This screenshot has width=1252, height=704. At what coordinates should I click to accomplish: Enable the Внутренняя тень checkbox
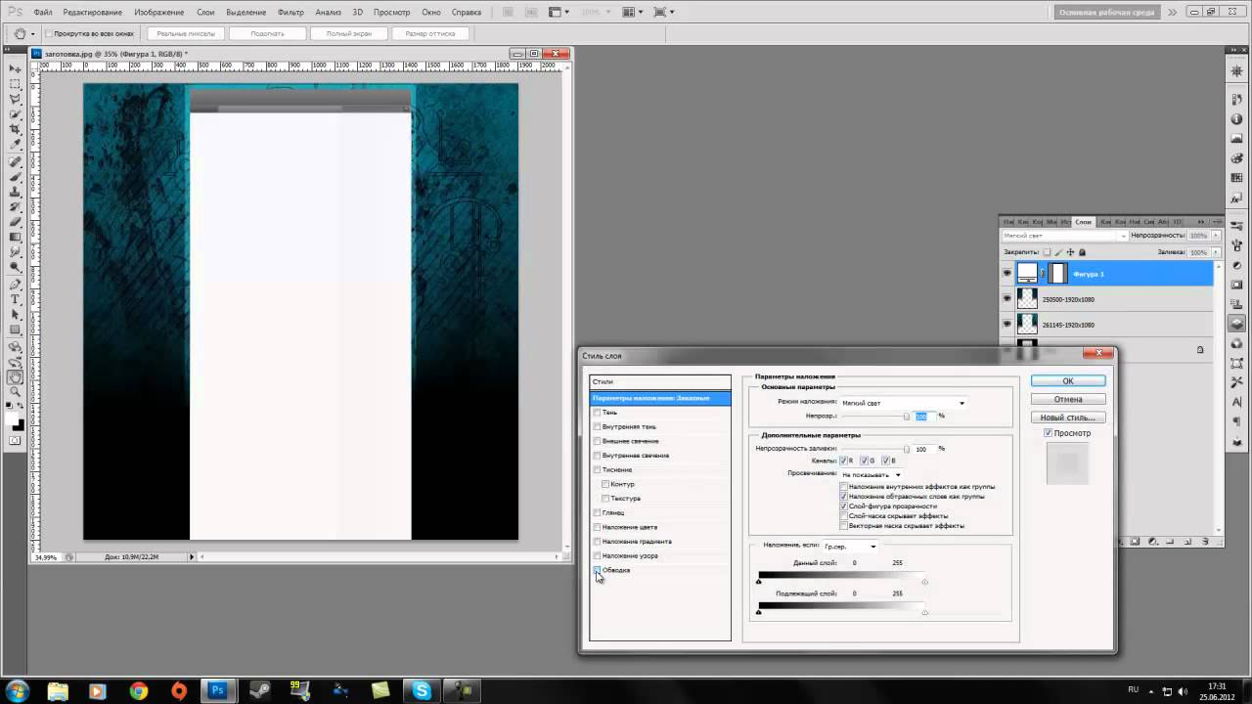pyautogui.click(x=597, y=426)
